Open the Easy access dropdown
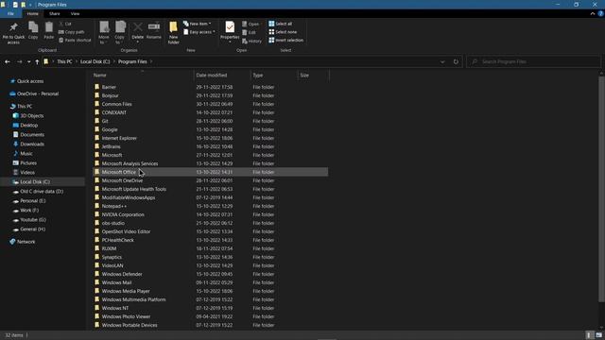The image size is (605, 340). (199, 32)
